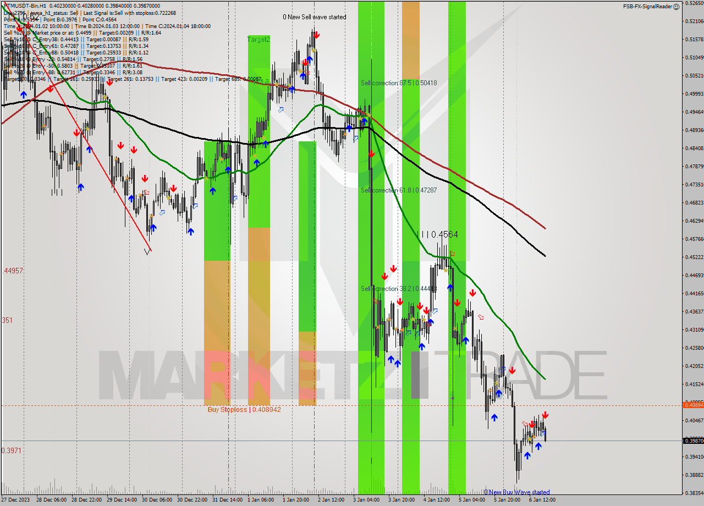
Task: Click '31 Dec 14:00' on the time axis
Action: click(227, 500)
